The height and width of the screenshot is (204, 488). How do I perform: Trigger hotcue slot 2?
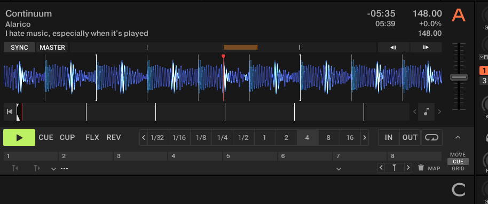pyautogui.click(x=86, y=156)
